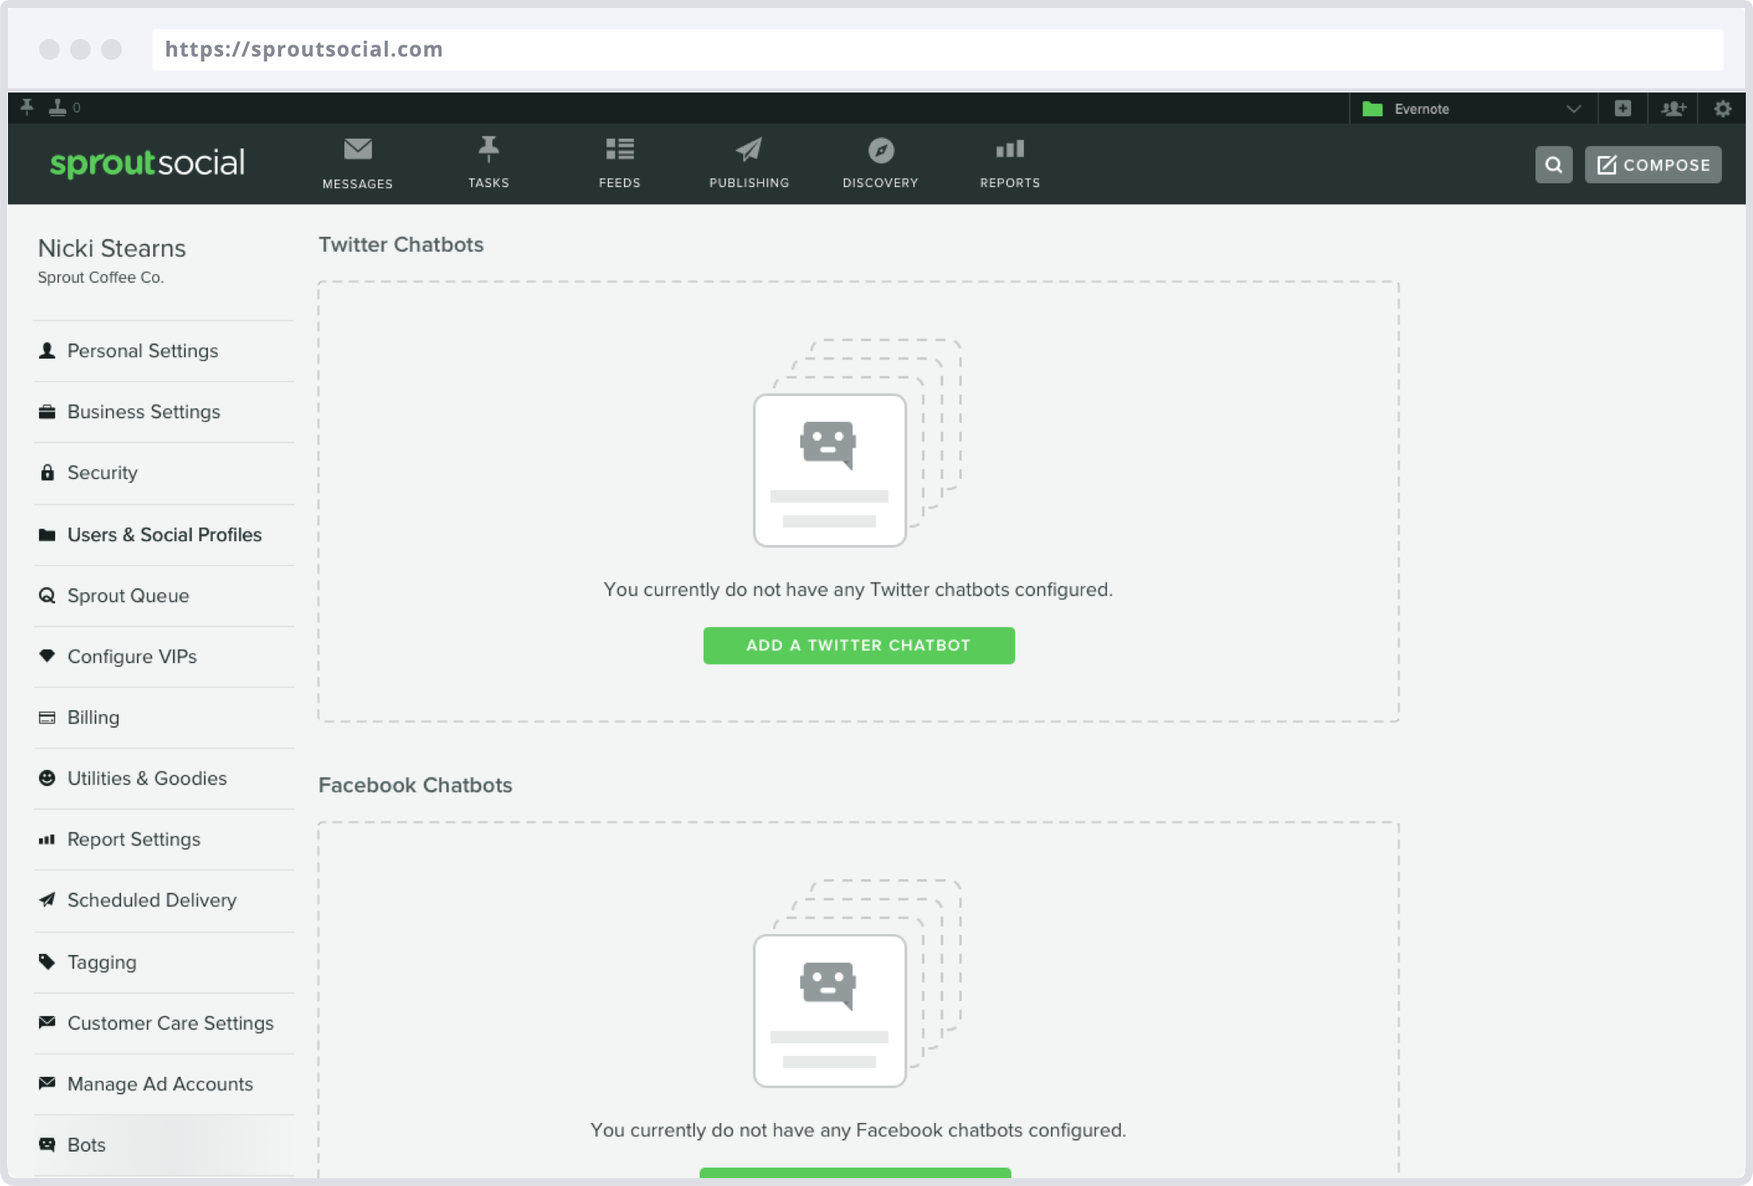Click the Sprout Queue icon
The height and width of the screenshot is (1186, 1753).
tap(47, 595)
